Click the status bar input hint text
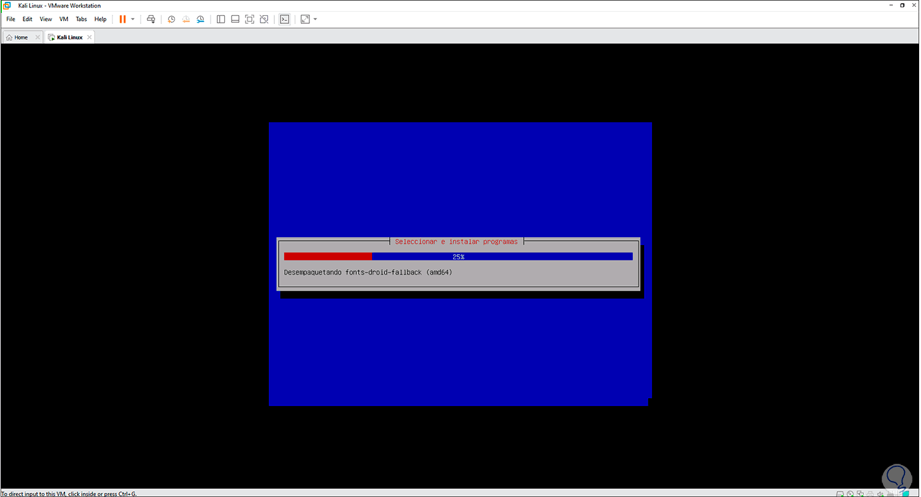Screen dimensions: 921x497 click(x=69, y=493)
